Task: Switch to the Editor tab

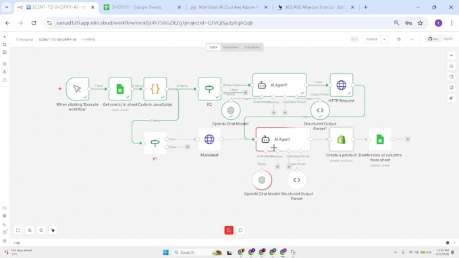Action: coord(213,47)
